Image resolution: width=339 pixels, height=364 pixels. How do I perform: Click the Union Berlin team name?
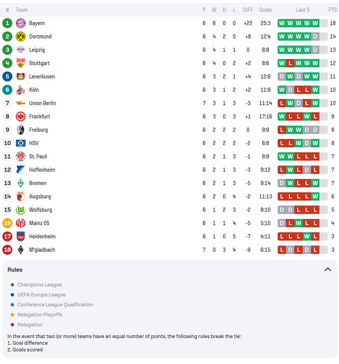tap(43, 103)
